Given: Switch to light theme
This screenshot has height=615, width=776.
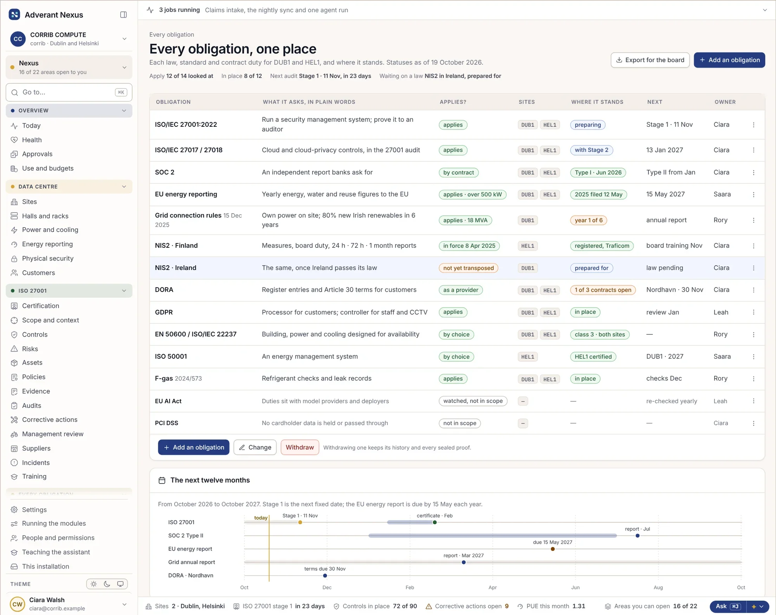Looking at the screenshot, I should [94, 584].
